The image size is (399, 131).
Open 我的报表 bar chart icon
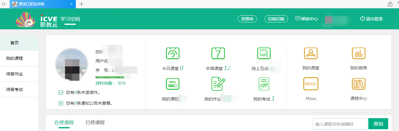click(358, 53)
